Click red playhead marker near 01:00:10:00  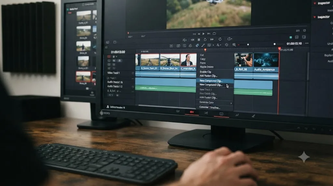coord(279,48)
